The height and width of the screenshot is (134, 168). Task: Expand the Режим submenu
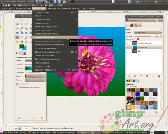click(55, 16)
